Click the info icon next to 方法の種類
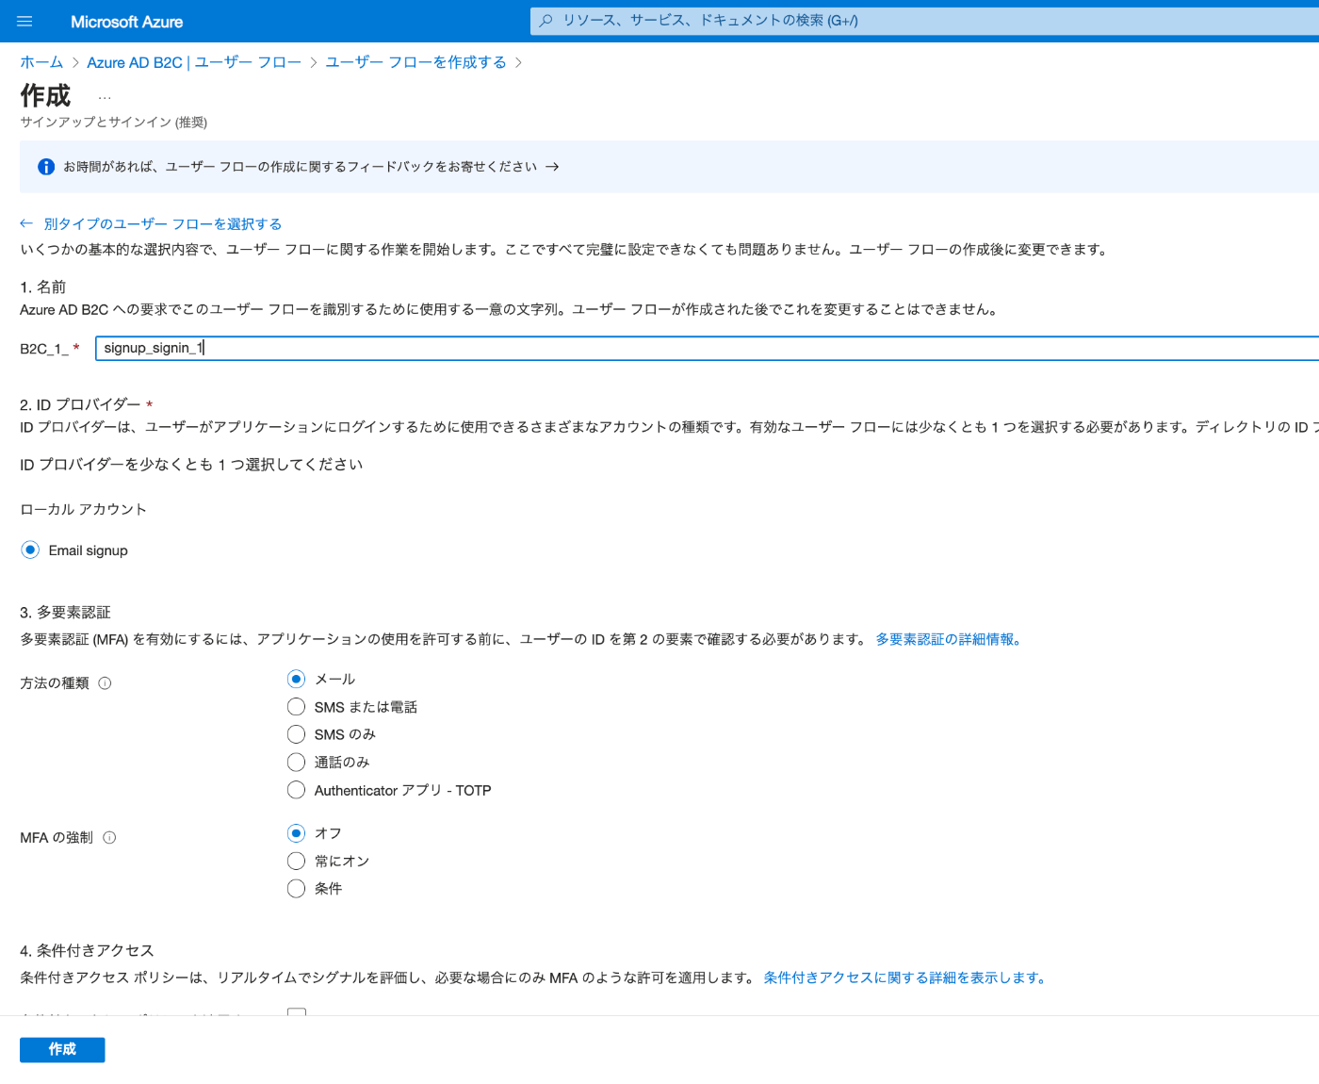Image resolution: width=1319 pixels, height=1084 pixels. [105, 683]
